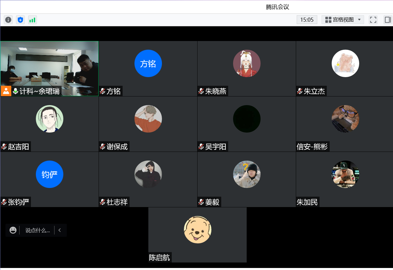
Task: Click the meeting security shield icon
Action: coord(20,20)
